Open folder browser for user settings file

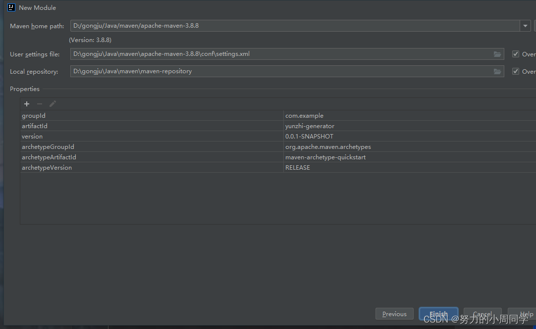(x=497, y=54)
